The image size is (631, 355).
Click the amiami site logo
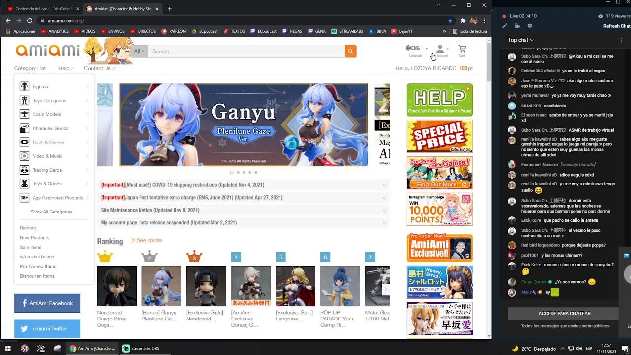[48, 50]
